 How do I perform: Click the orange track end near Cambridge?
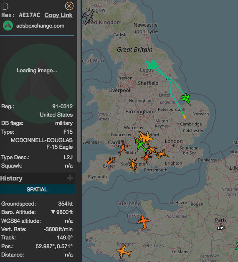(x=185, y=117)
